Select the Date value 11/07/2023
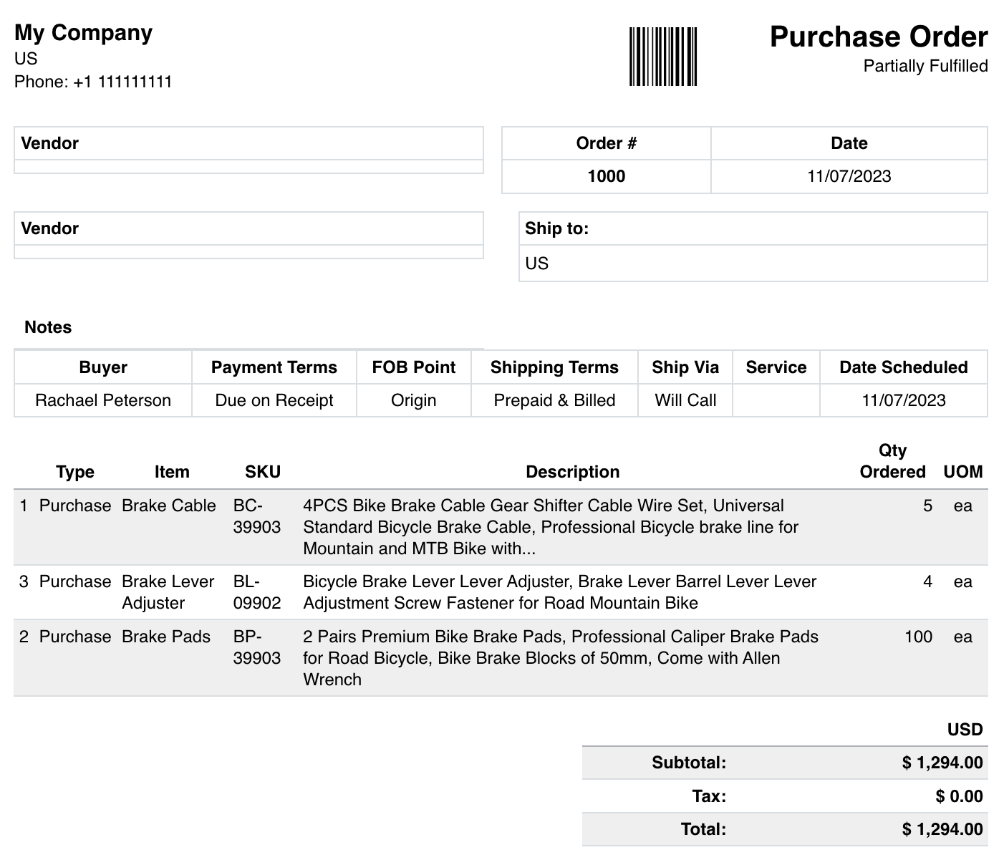Screen dimensions: 1004x865 click(849, 175)
